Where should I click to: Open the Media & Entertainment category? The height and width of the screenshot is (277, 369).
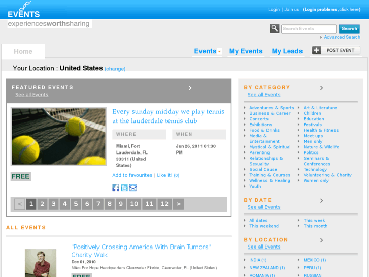(264, 139)
